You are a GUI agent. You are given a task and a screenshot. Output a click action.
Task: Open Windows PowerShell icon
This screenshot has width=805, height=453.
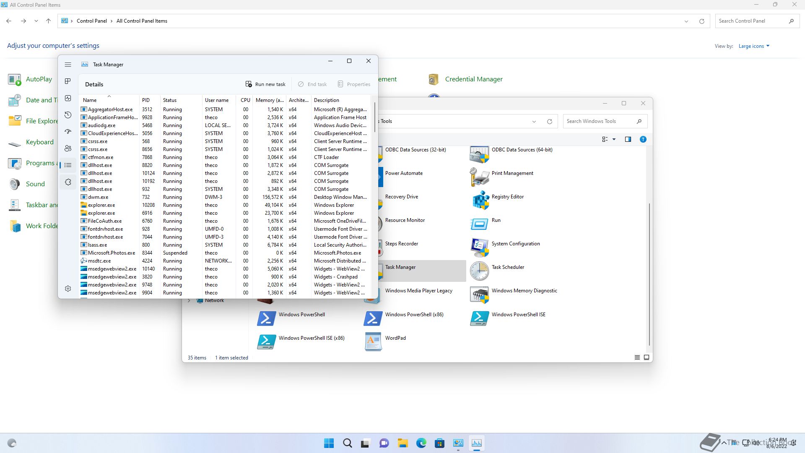click(x=291, y=318)
